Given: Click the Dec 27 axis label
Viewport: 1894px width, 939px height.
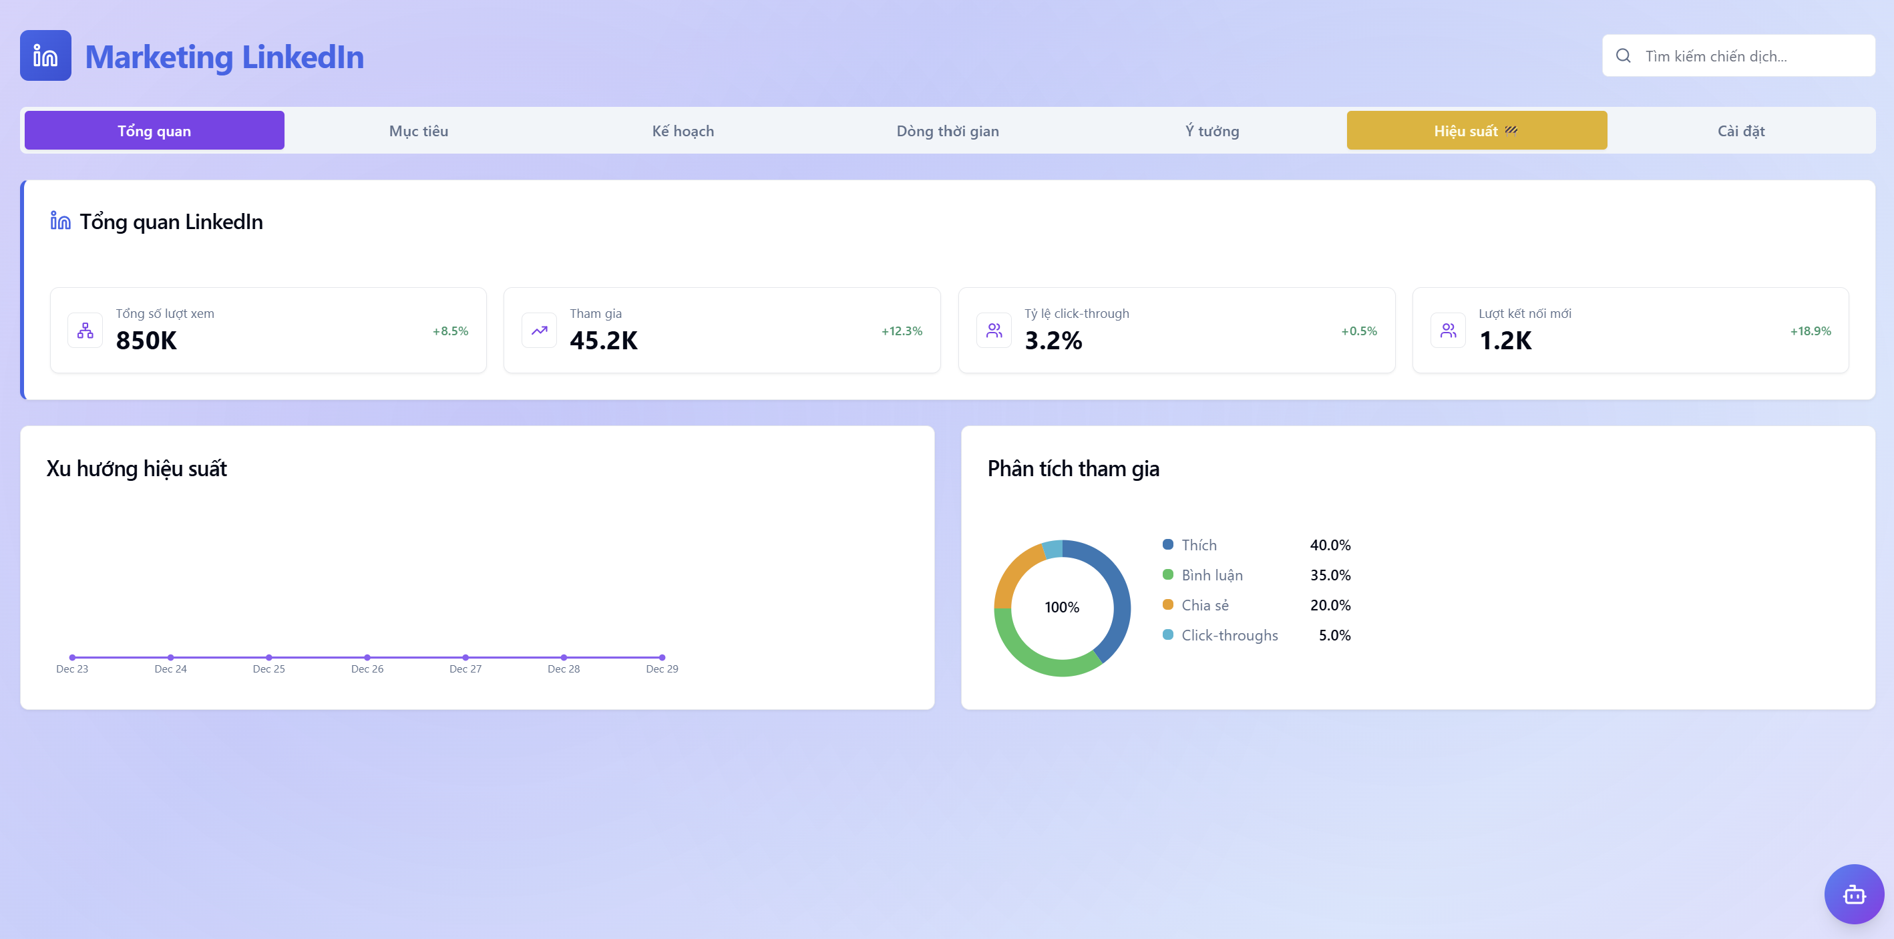Looking at the screenshot, I should (x=465, y=669).
